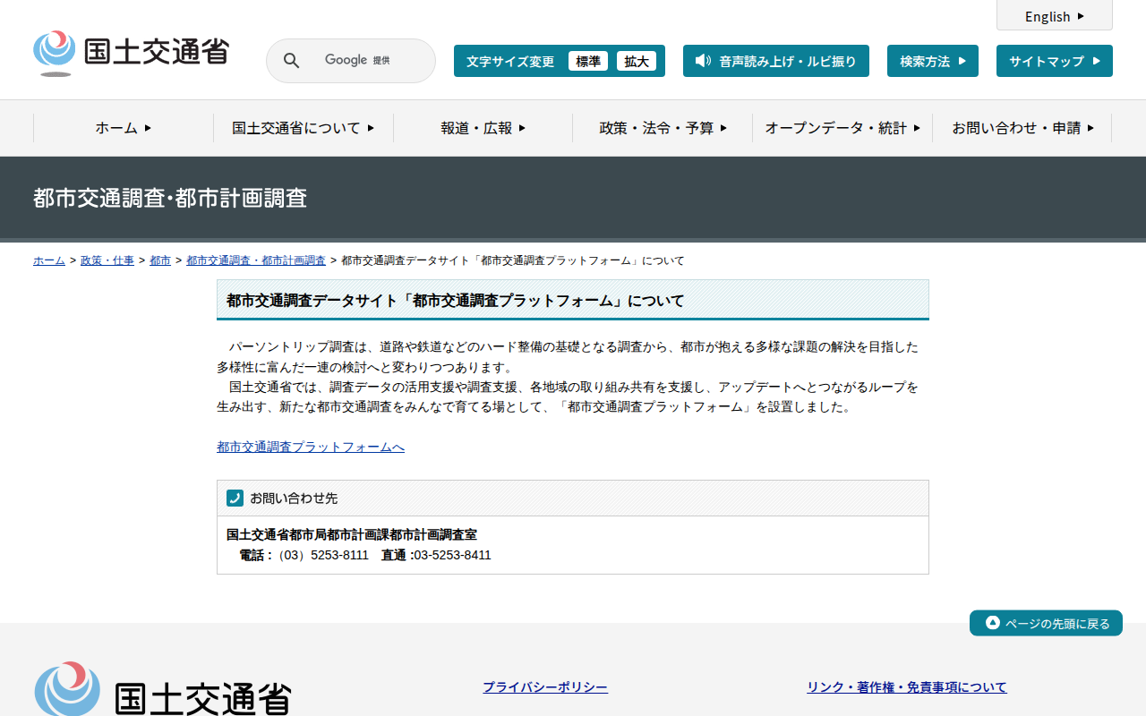The image size is (1146, 716).
Task: Go to 政策・仕事 in the breadcrumb
Action: point(107,260)
